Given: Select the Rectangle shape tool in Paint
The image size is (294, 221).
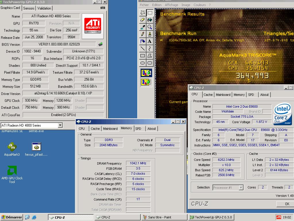Looking at the screenshot, I should point(143,56).
